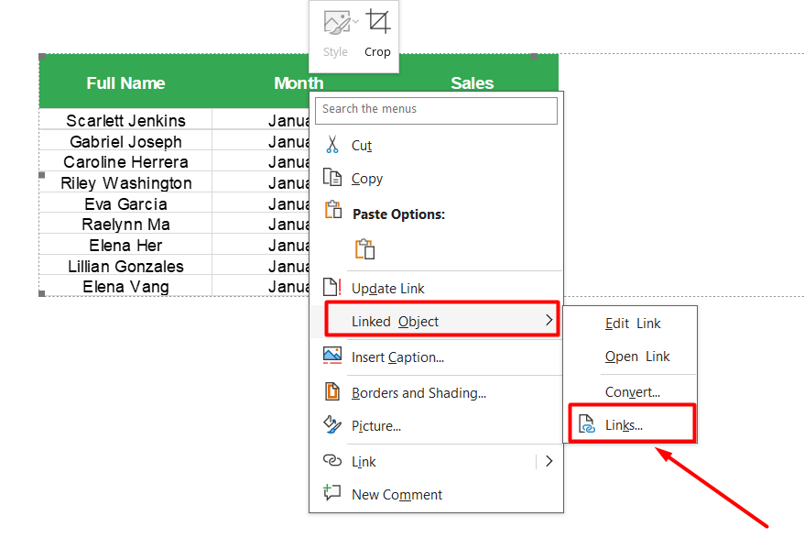This screenshot has height=549, width=804.
Task: Select Copy from the context menu
Action: click(x=436, y=179)
